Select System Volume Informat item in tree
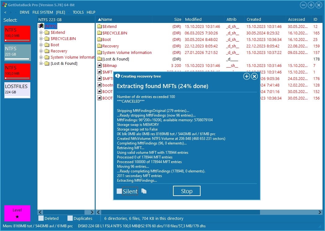Screen dimensions: 325x231 72,57
